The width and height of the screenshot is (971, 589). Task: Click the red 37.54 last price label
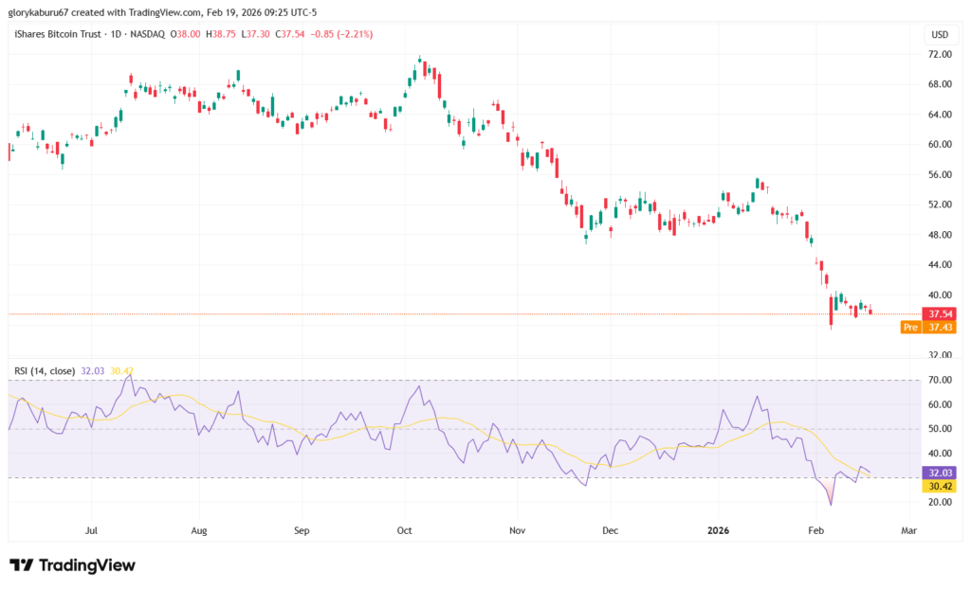[940, 313]
